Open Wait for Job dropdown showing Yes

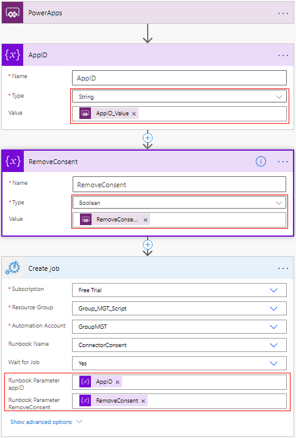(179, 363)
